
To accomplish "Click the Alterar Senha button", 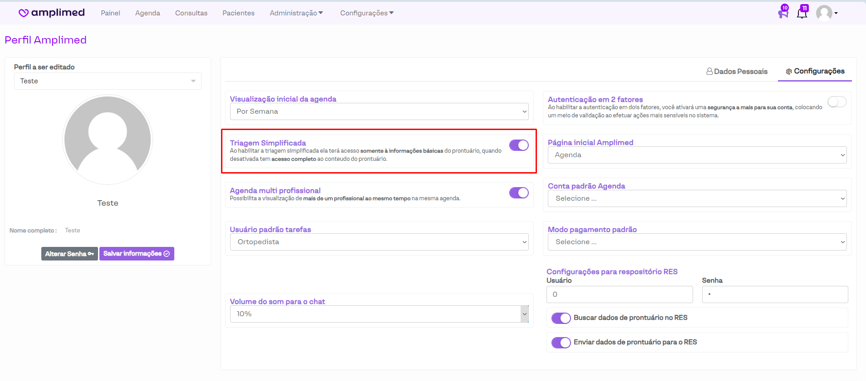I will coord(69,254).
